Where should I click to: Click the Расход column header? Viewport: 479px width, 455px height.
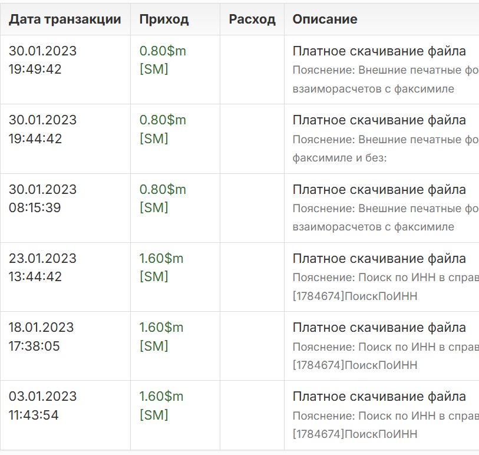coord(252,19)
